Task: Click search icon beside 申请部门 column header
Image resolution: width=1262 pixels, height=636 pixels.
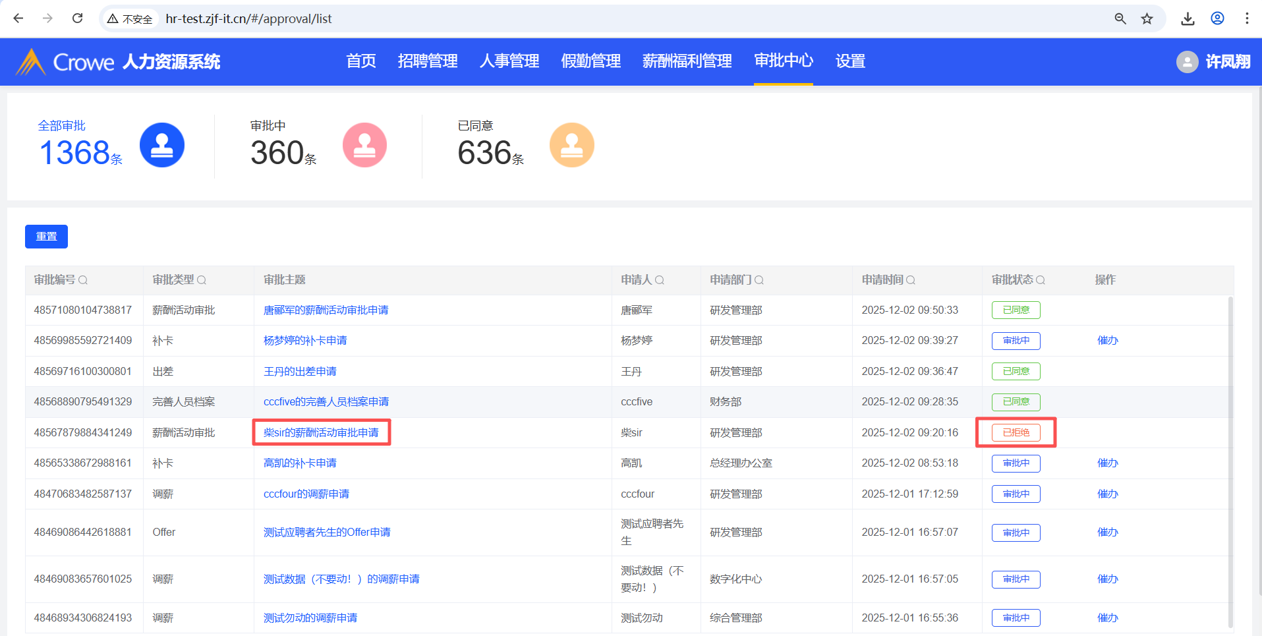Action: (x=759, y=280)
